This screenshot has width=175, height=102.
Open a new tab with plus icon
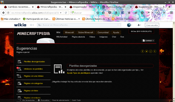coord(169,7)
